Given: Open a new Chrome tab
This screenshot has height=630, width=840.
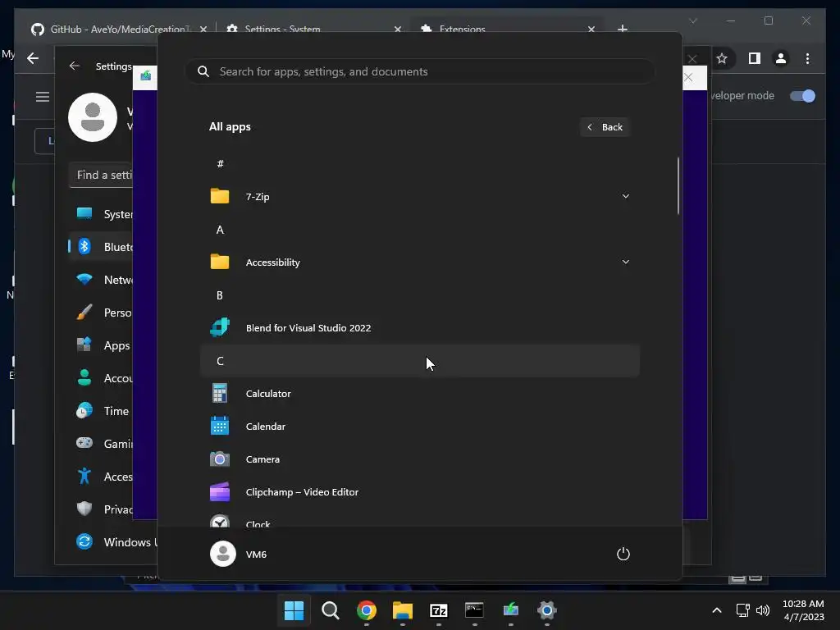Looking at the screenshot, I should tap(623, 29).
